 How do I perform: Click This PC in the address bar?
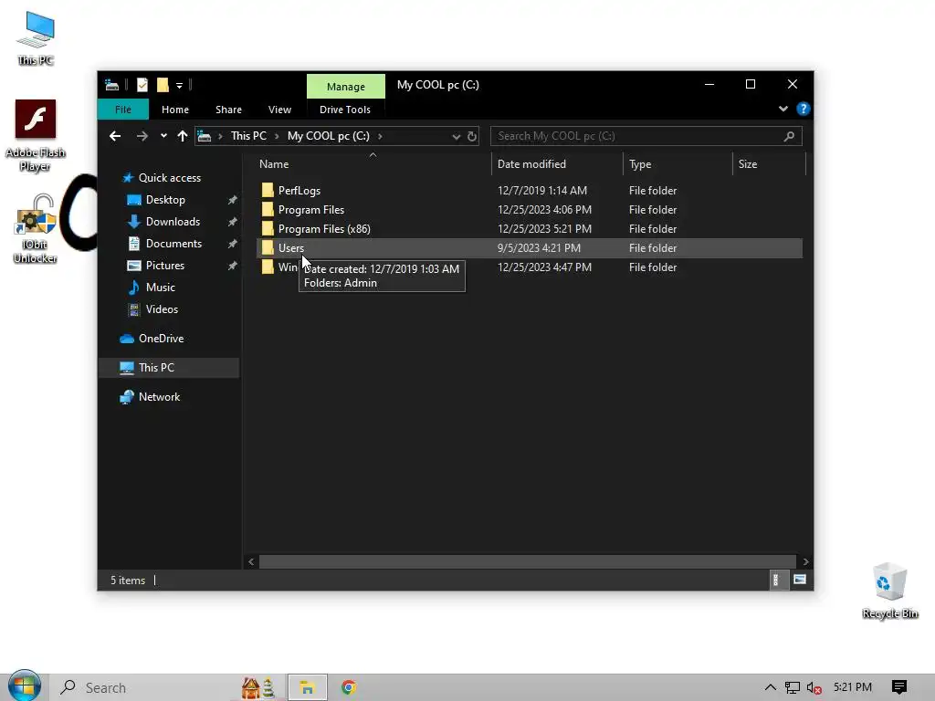(248, 136)
